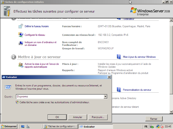
Task: Open Configurer le réseau link
Action: (x=35, y=35)
